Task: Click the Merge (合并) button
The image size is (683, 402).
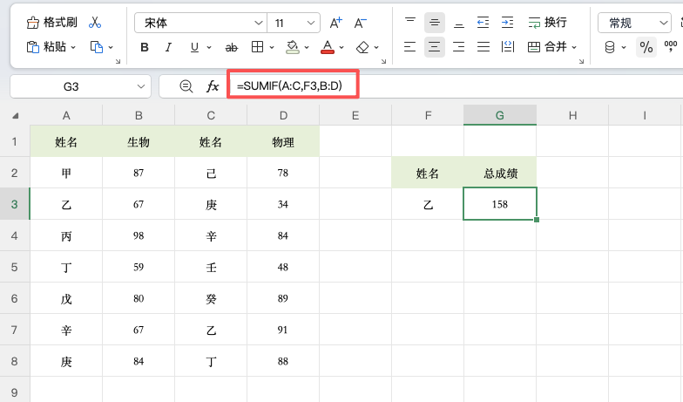Action: 547,47
